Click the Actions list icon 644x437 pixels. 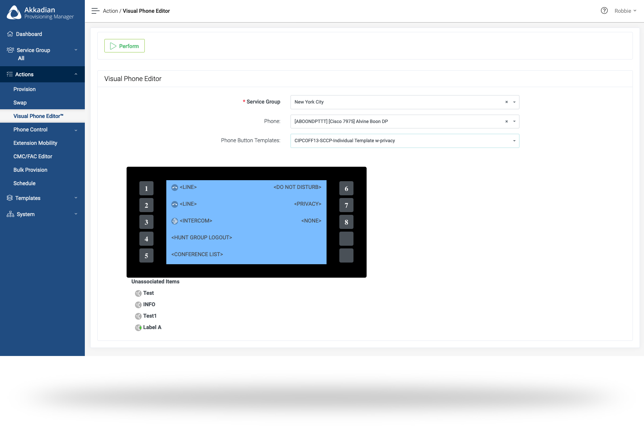pos(10,74)
